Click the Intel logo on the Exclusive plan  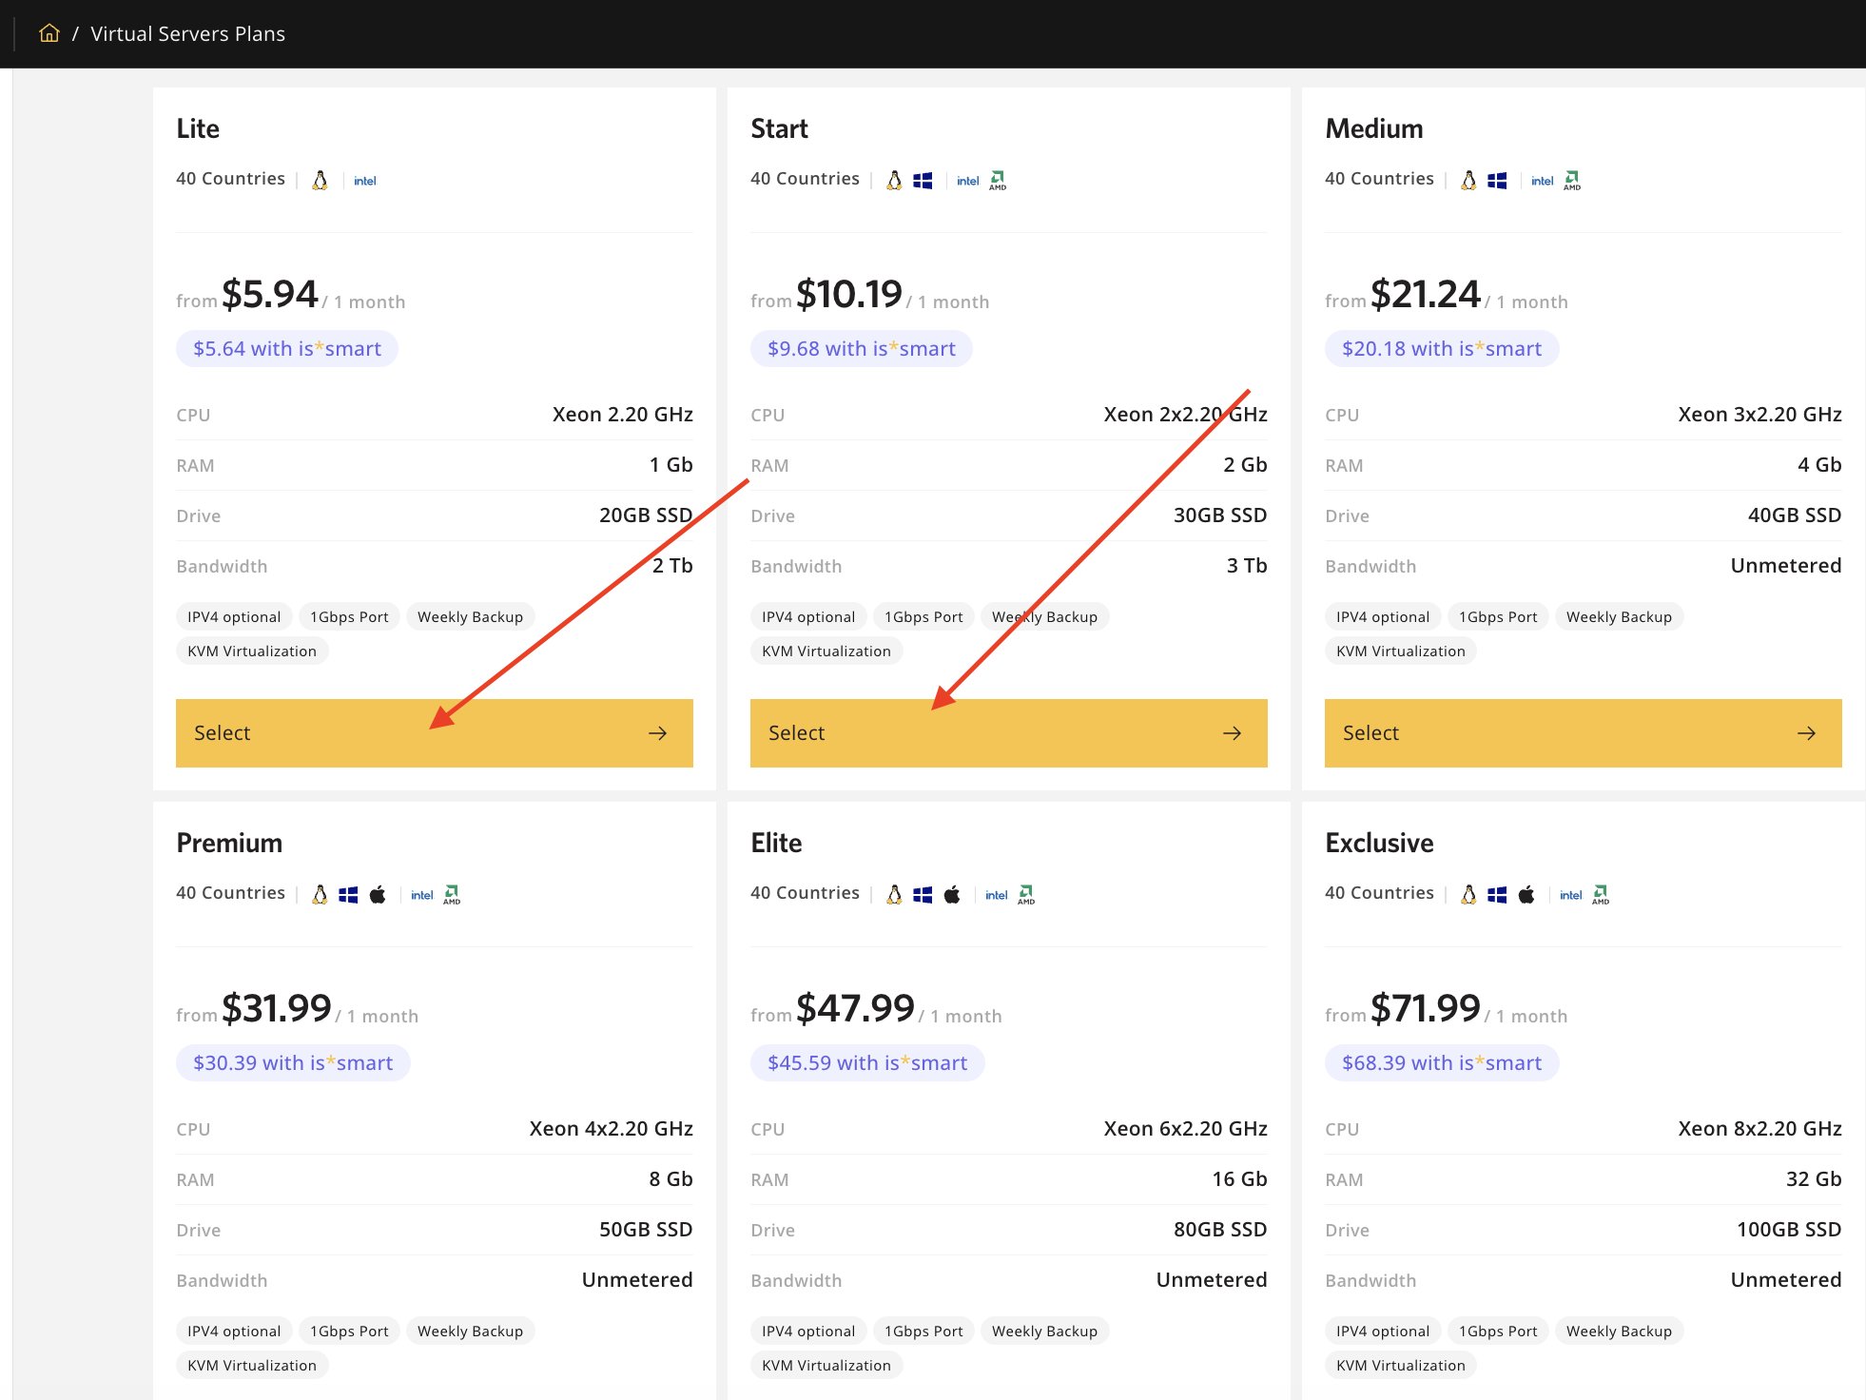coord(1571,895)
